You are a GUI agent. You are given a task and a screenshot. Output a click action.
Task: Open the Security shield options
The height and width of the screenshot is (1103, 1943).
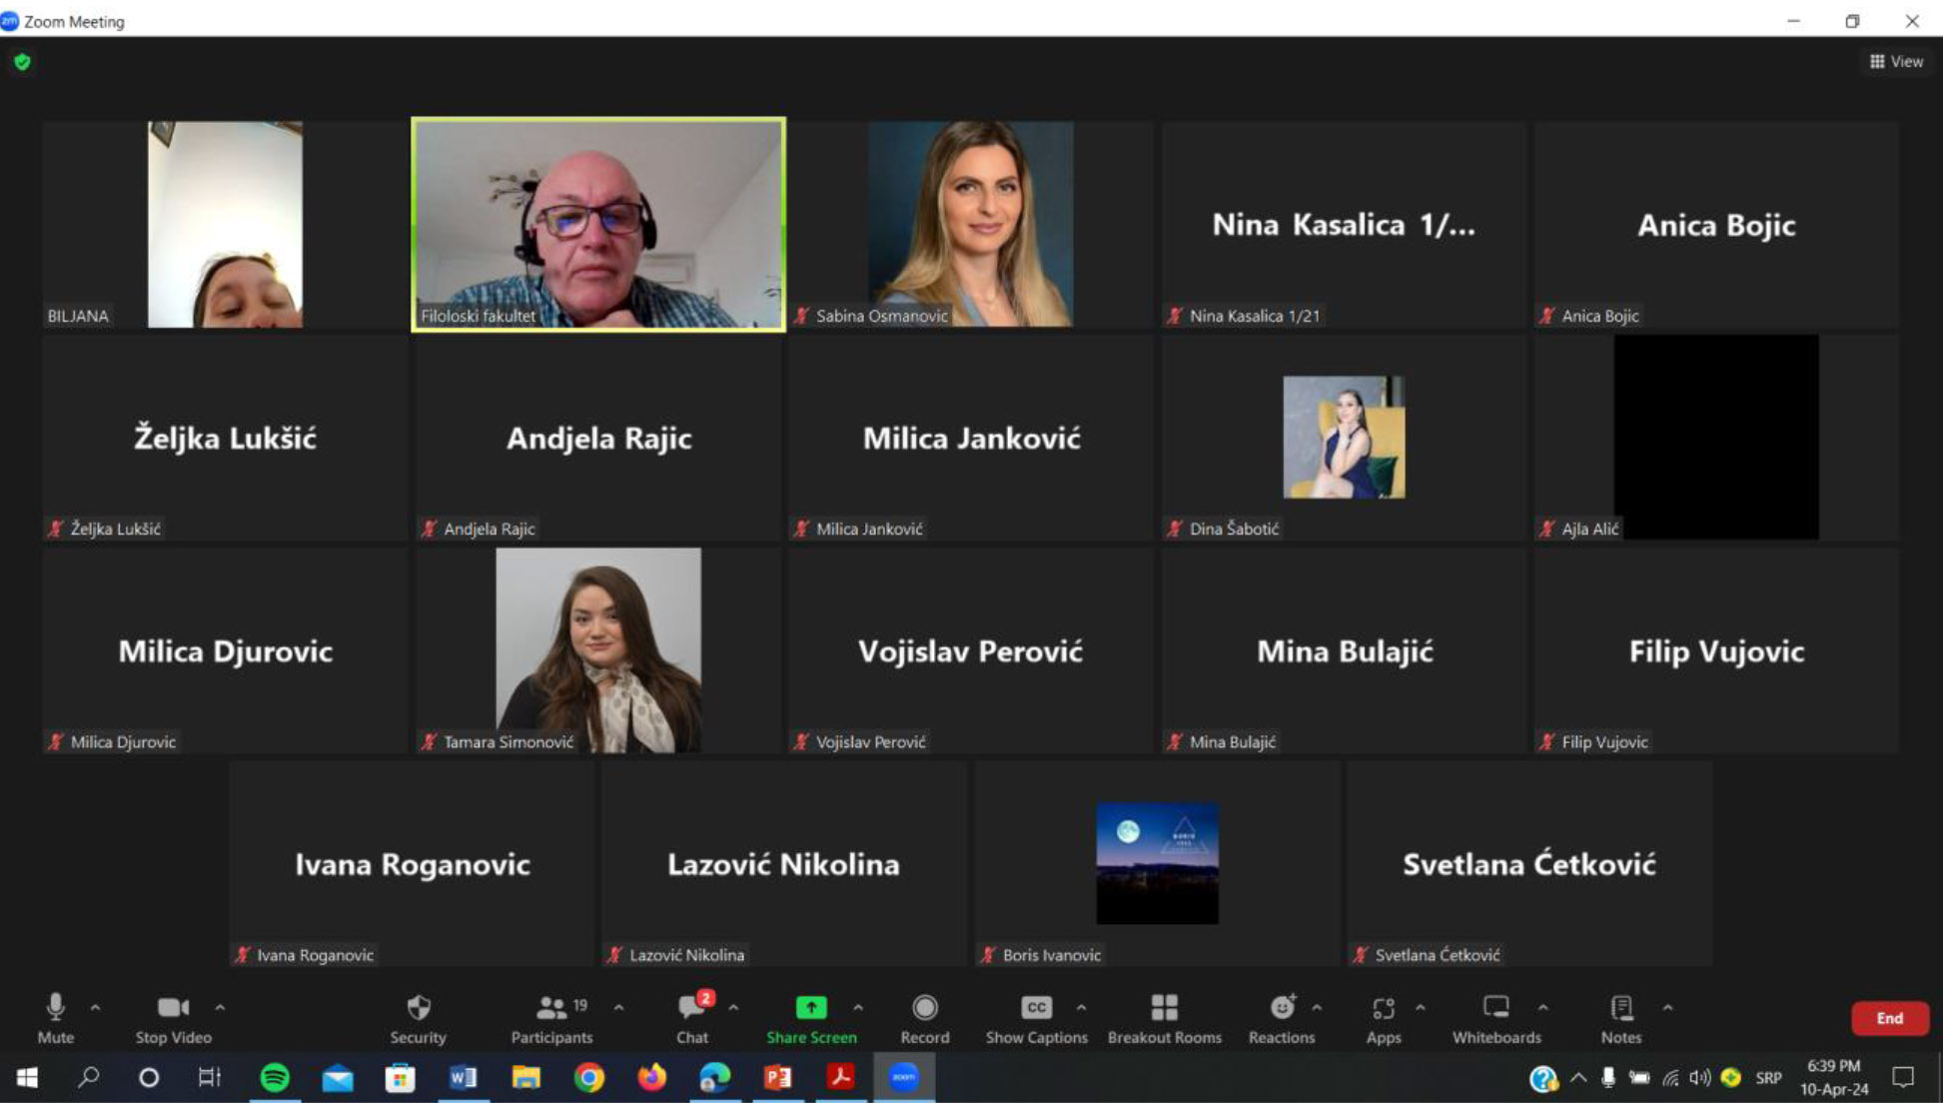tap(418, 1017)
